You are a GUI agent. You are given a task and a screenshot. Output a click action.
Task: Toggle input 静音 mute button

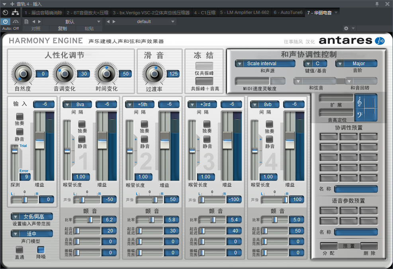pyautogui.click(x=20, y=132)
